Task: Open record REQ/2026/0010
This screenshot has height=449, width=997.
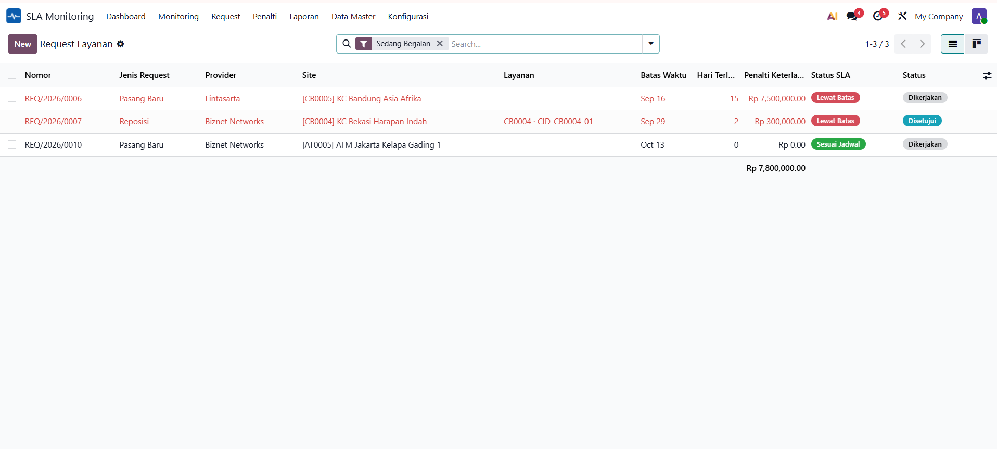Action: pyautogui.click(x=53, y=145)
